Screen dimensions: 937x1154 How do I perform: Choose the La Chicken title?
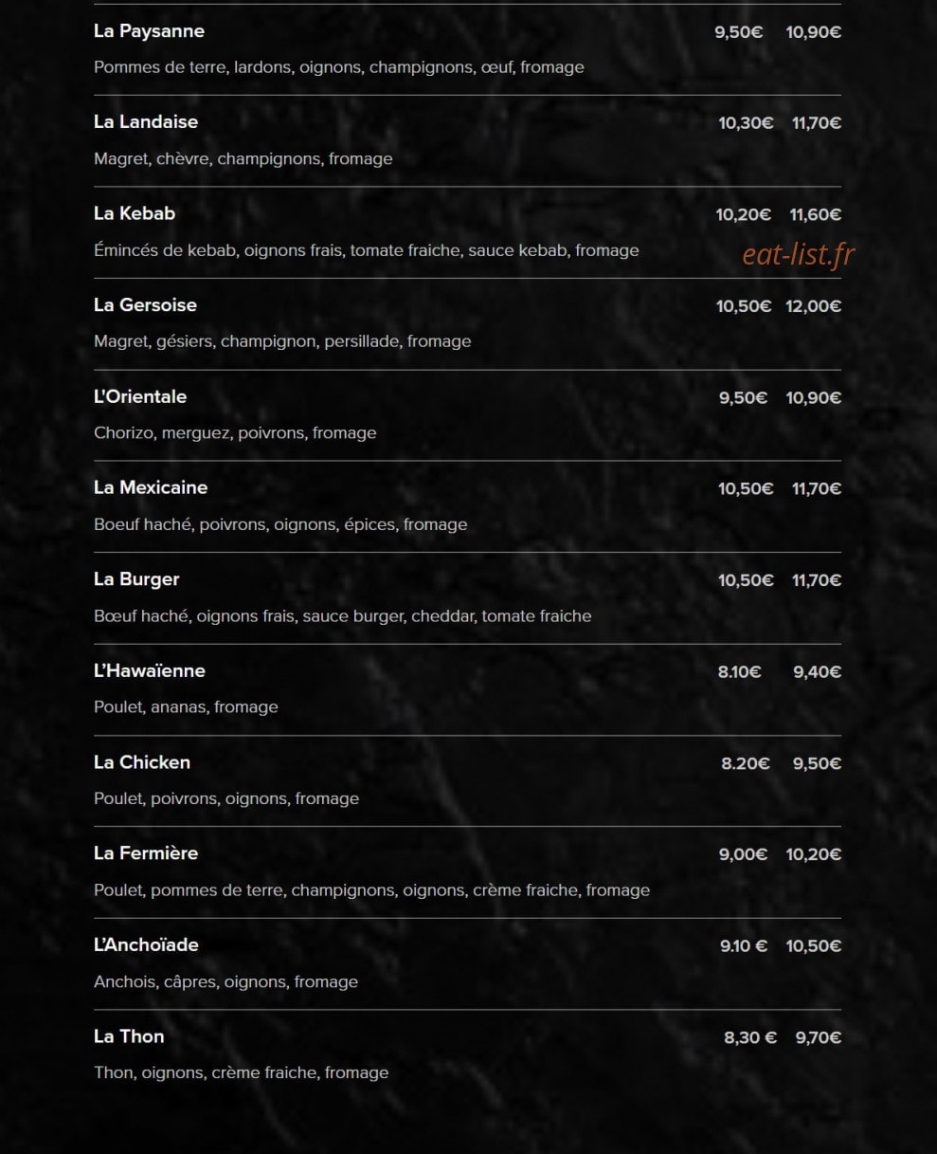point(142,762)
